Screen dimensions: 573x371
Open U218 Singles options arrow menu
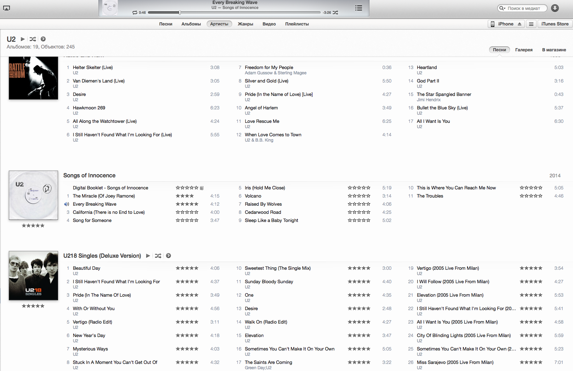168,256
